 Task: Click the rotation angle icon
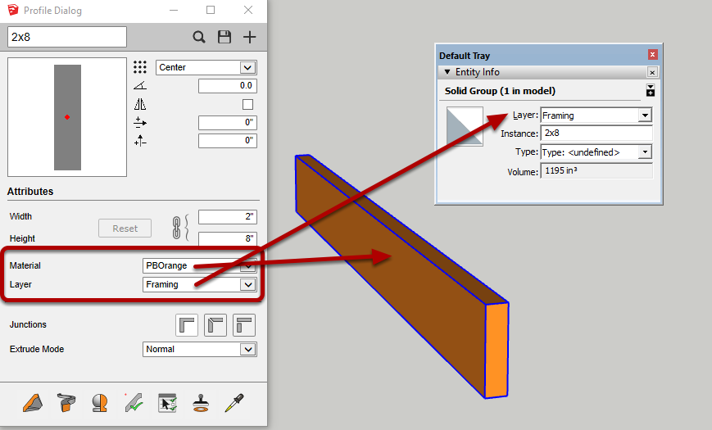pos(140,85)
